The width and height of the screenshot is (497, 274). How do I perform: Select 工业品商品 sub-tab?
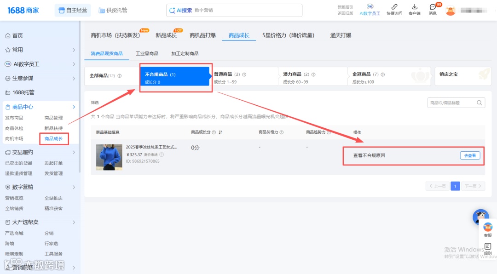[147, 53]
